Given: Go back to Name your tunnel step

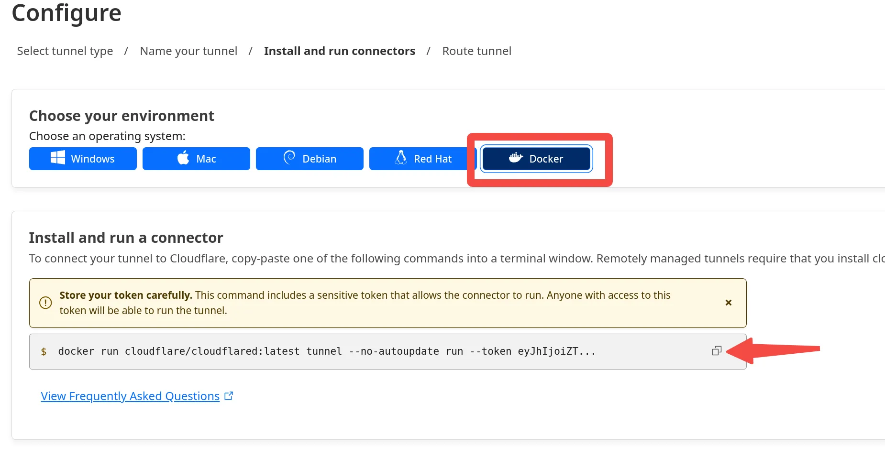Looking at the screenshot, I should tap(188, 51).
